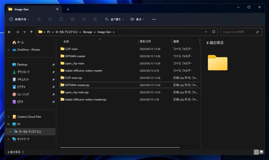Click the pin icon next to Desktop
269x160 pixels.
click(x=53, y=64)
